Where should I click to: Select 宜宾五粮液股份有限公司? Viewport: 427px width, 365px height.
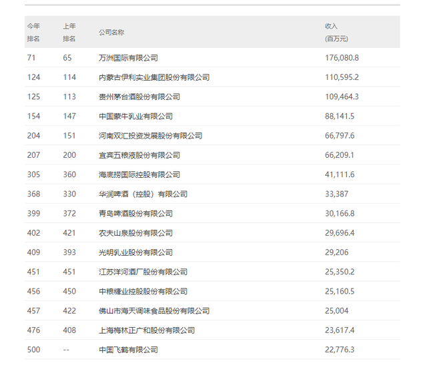pyautogui.click(x=139, y=155)
